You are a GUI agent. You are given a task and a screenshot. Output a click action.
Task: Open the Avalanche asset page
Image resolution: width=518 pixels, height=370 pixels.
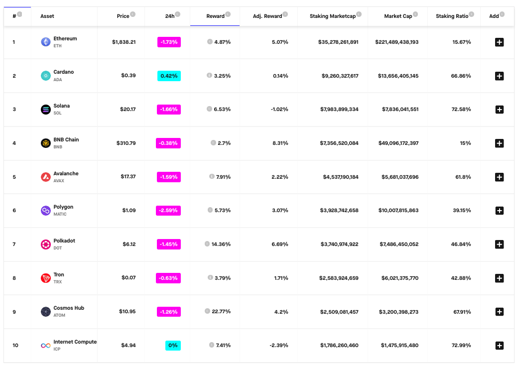pyautogui.click(x=66, y=174)
